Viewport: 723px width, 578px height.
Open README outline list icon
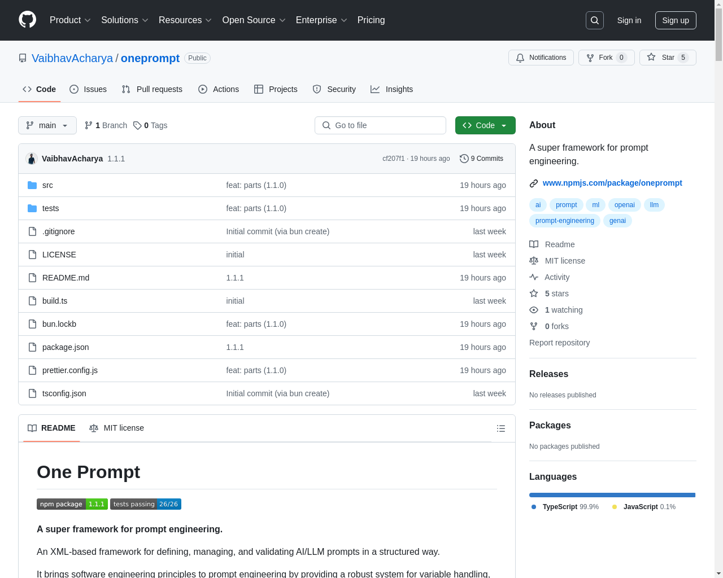(500, 428)
